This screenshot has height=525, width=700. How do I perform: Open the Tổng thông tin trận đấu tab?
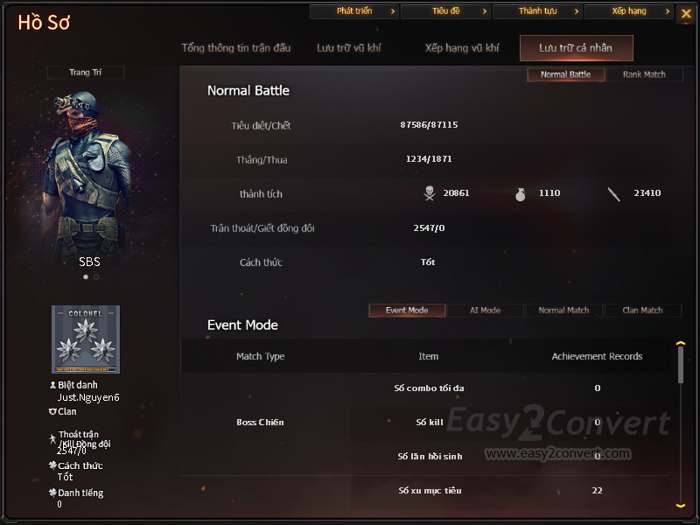(x=235, y=48)
